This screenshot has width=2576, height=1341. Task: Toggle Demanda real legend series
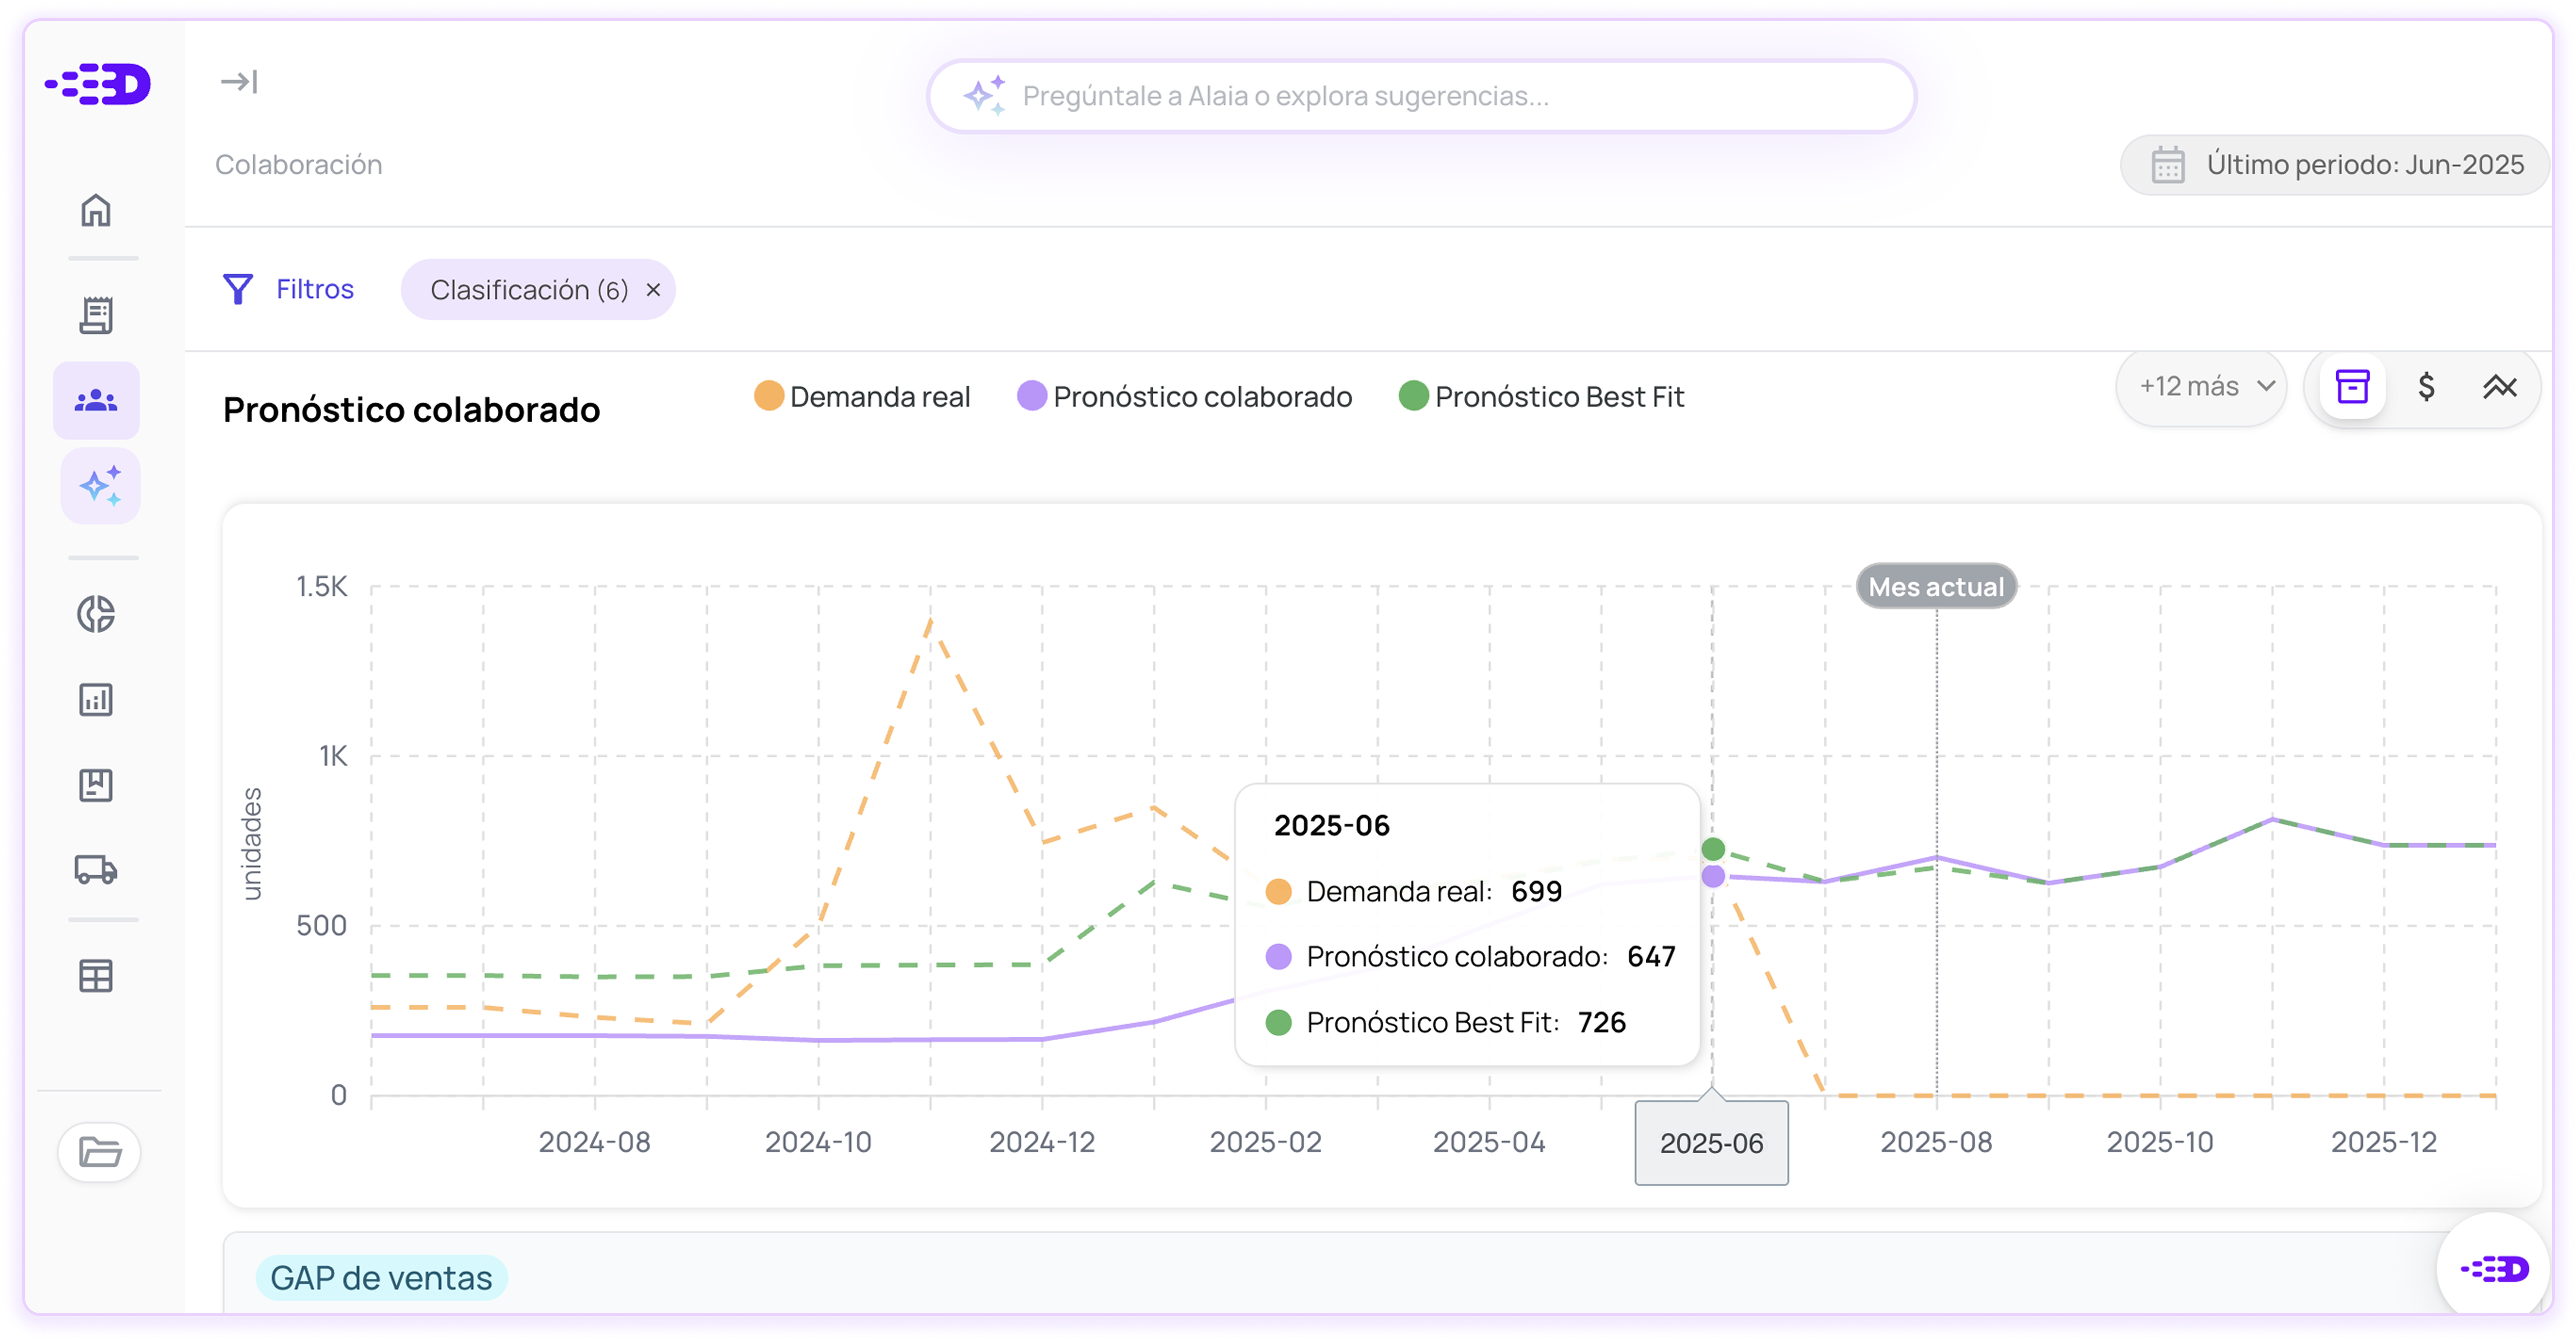(x=862, y=396)
